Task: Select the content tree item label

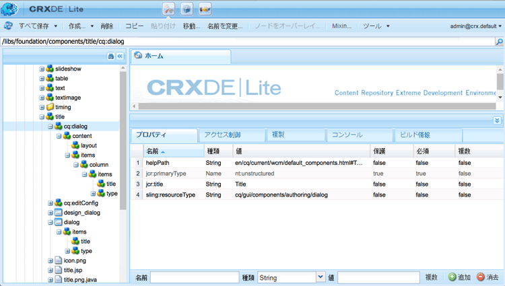Action: 82,136
